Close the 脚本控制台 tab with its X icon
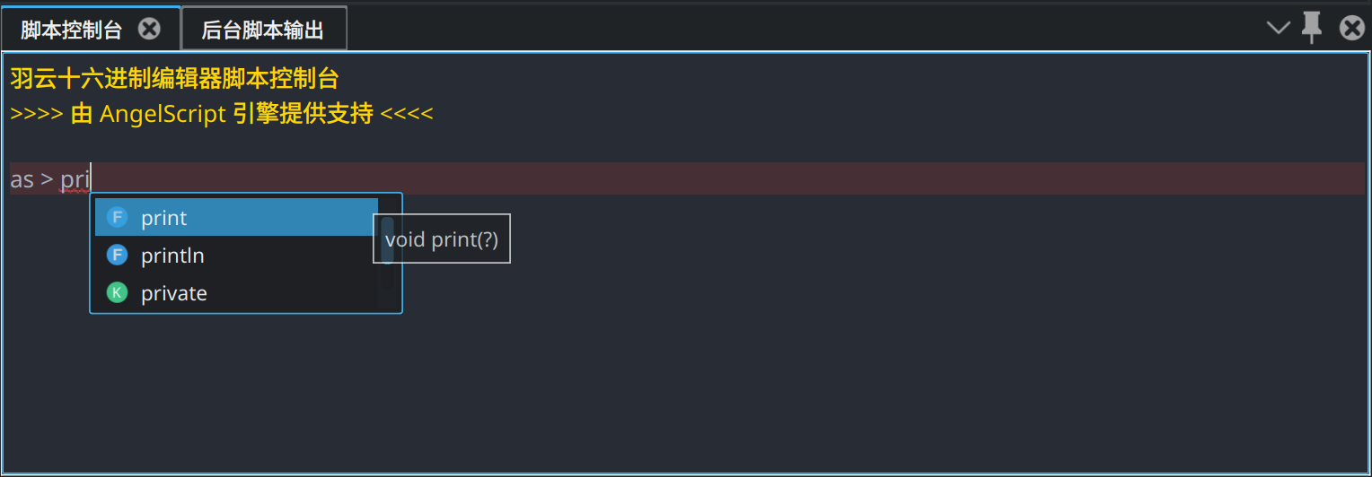This screenshot has height=477, width=1372. (x=149, y=29)
